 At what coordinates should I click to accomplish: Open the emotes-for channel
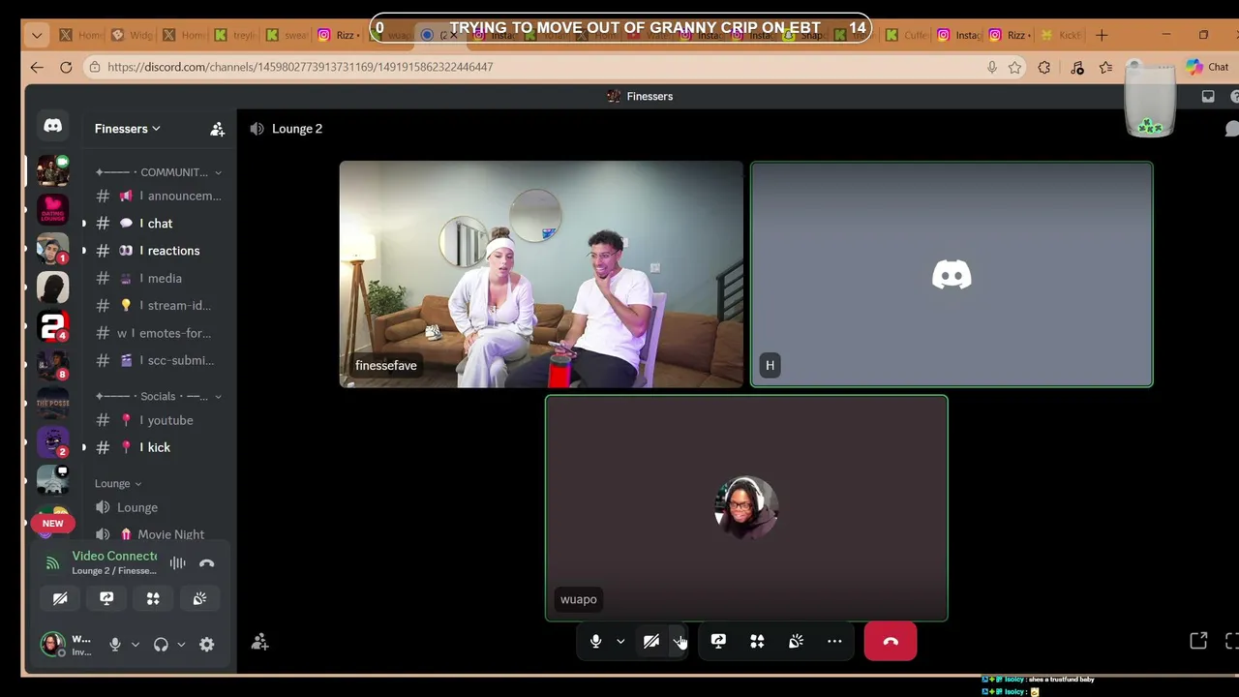[x=159, y=333]
